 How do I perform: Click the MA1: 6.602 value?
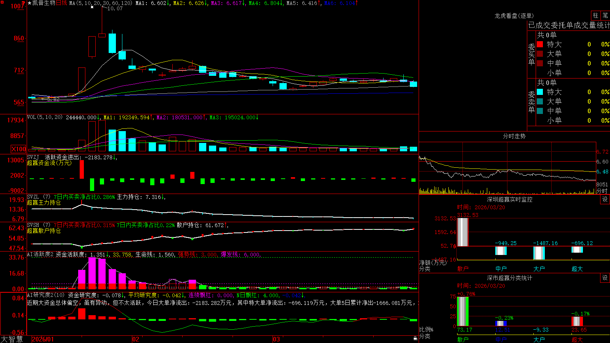pos(151,3)
